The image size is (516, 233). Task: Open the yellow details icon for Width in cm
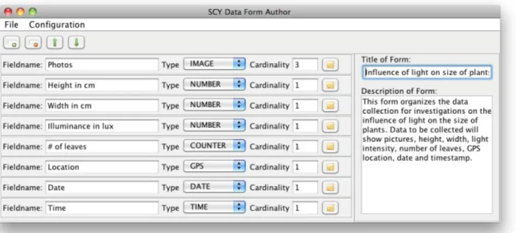[330, 105]
